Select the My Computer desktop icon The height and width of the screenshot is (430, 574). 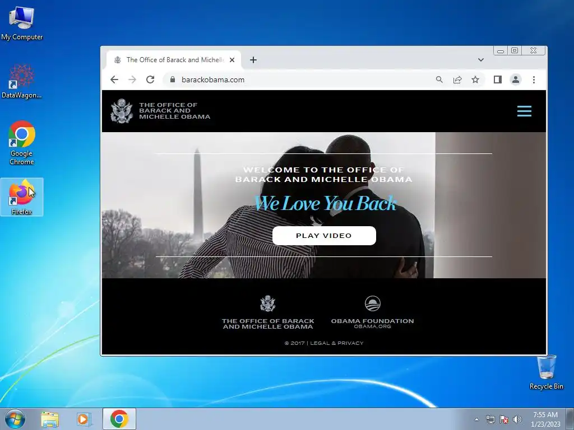coord(22,22)
